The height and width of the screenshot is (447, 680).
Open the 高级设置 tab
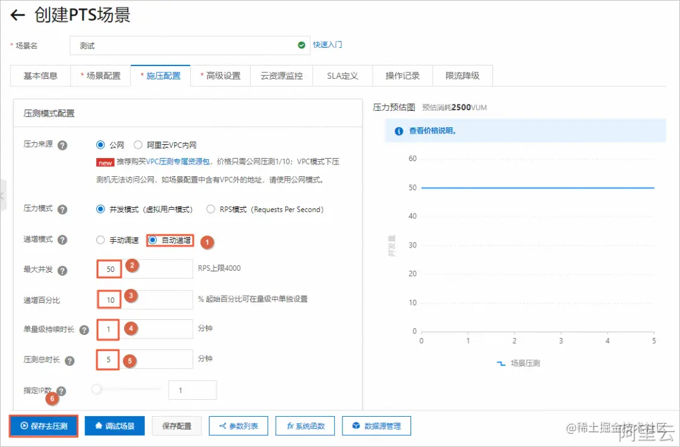[220, 76]
